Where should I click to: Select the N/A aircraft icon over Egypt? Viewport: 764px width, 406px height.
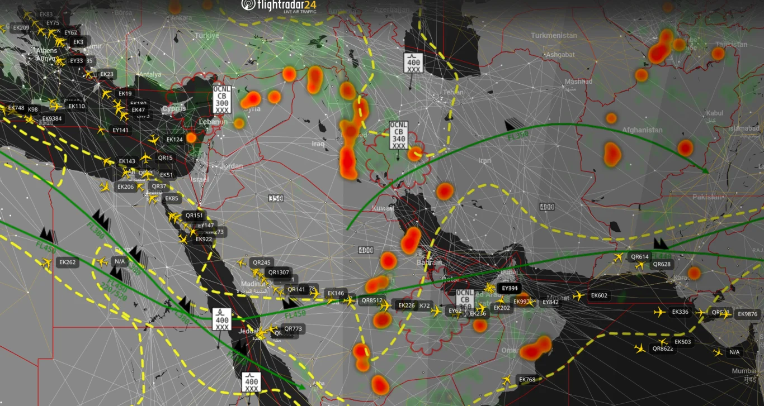click(x=102, y=261)
